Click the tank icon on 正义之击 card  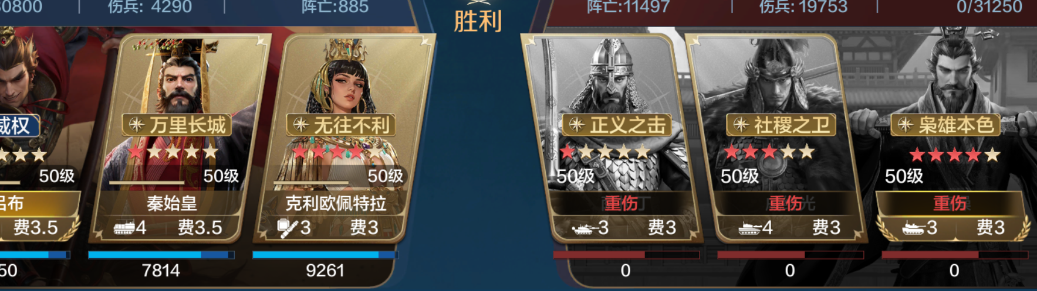(584, 228)
